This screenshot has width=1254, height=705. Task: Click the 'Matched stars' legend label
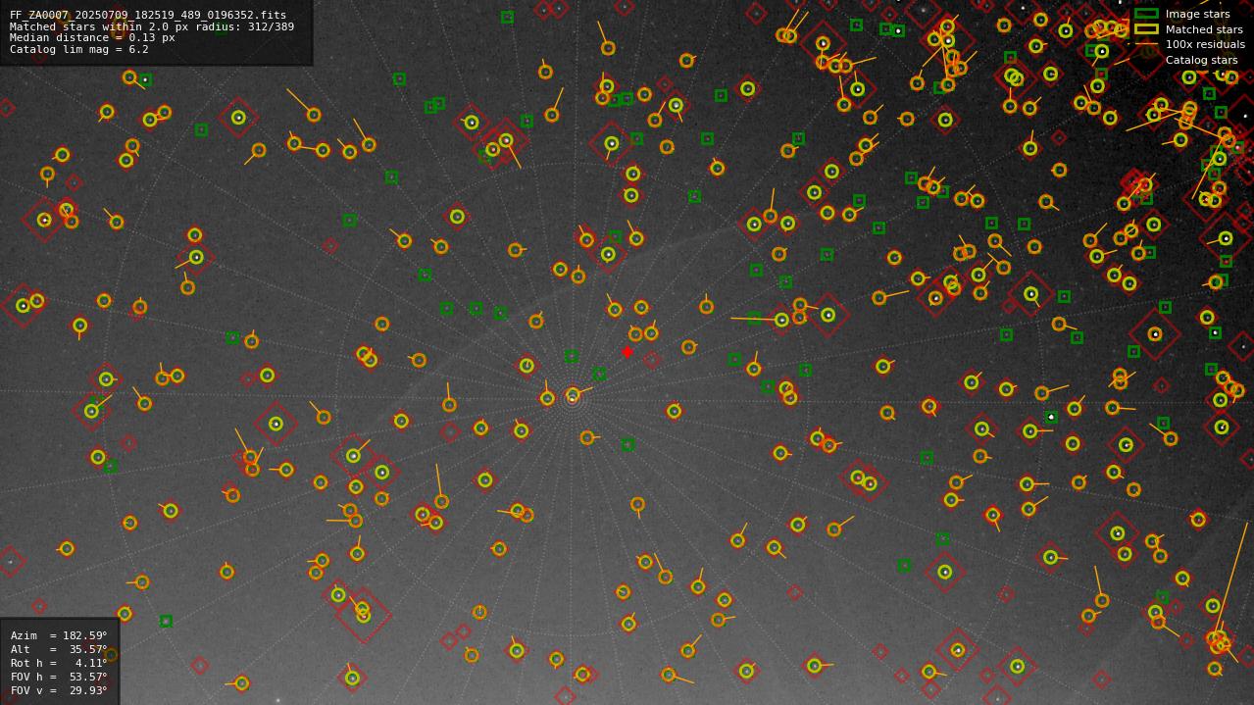pos(1204,29)
